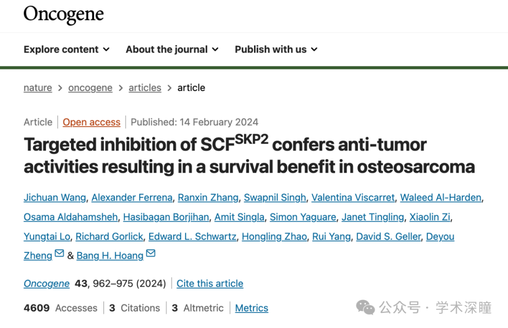Click the Open access link

click(x=92, y=122)
